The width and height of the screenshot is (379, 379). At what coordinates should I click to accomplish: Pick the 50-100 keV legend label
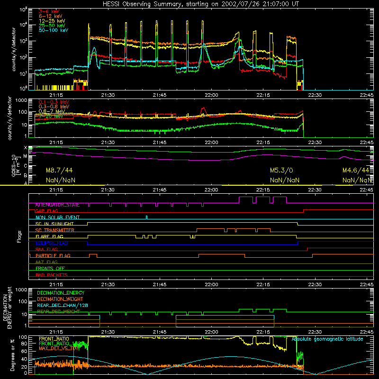(x=54, y=30)
